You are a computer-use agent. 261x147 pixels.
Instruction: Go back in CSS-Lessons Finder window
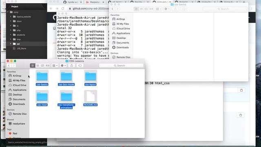coord(9,65)
